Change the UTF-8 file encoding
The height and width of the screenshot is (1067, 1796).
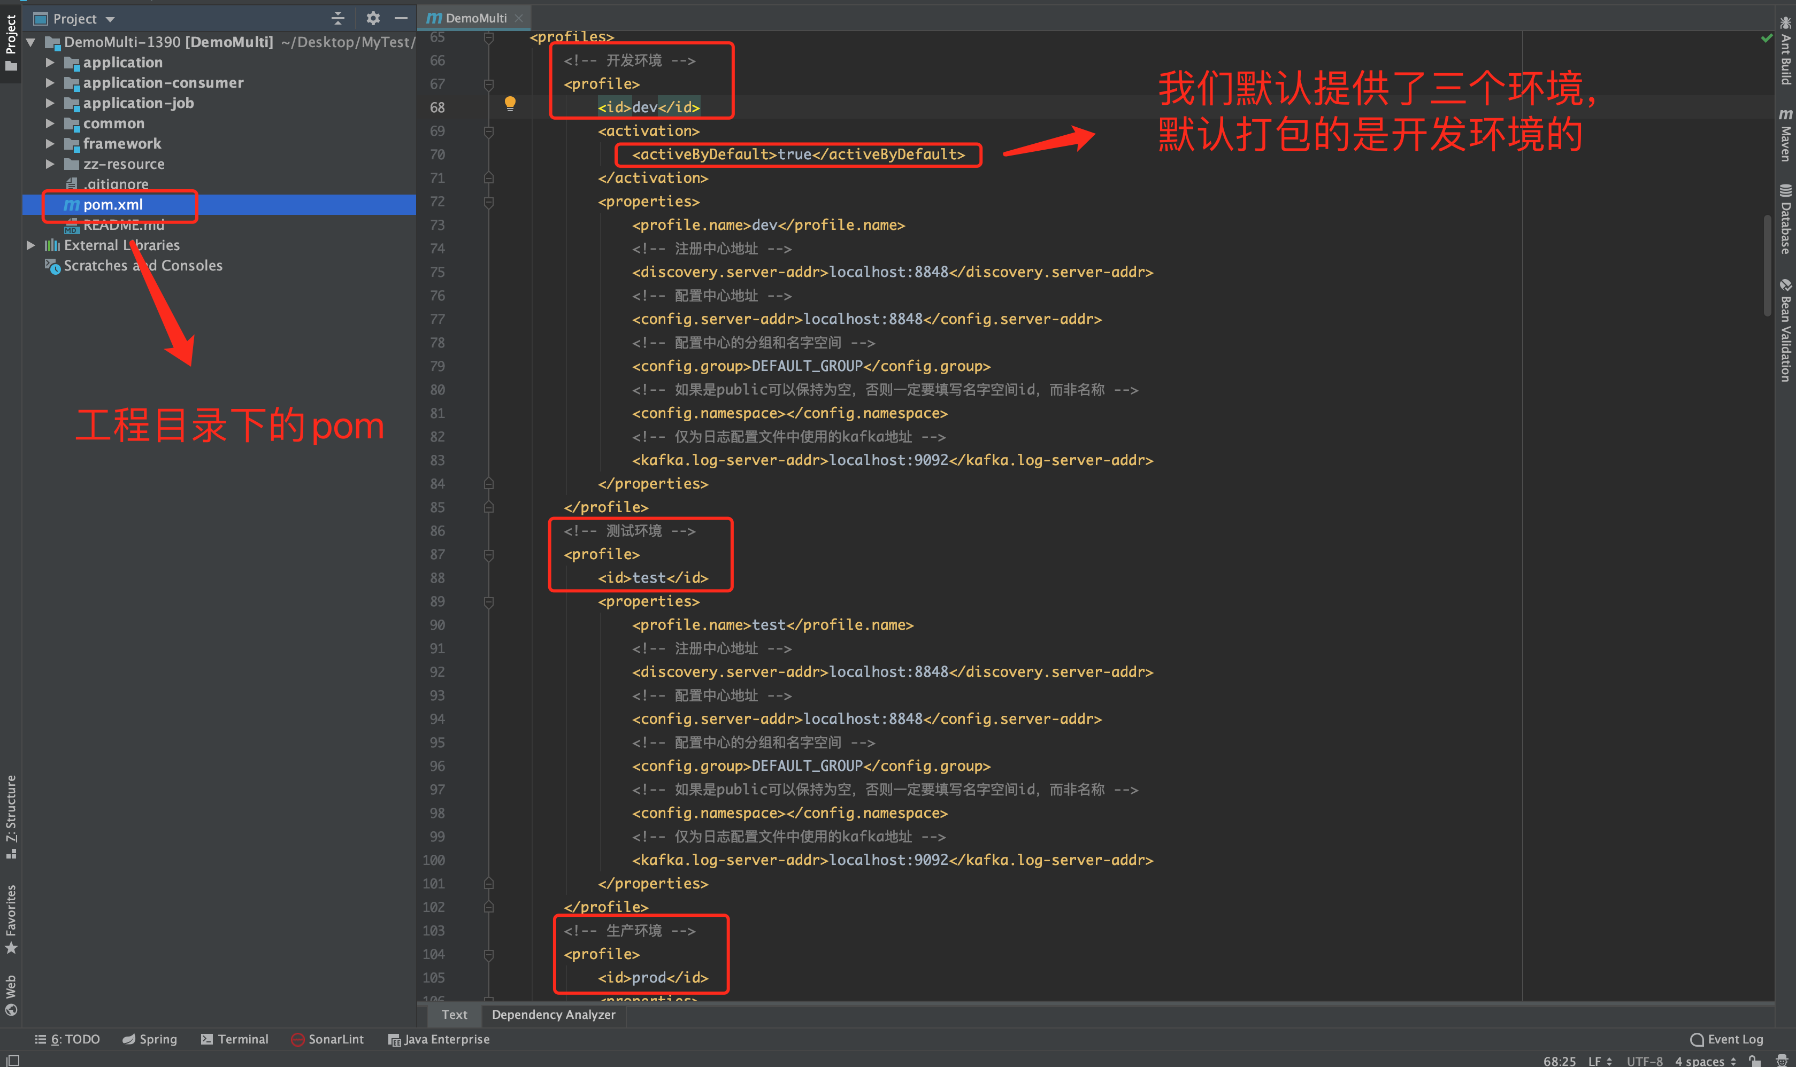coord(1644,1061)
